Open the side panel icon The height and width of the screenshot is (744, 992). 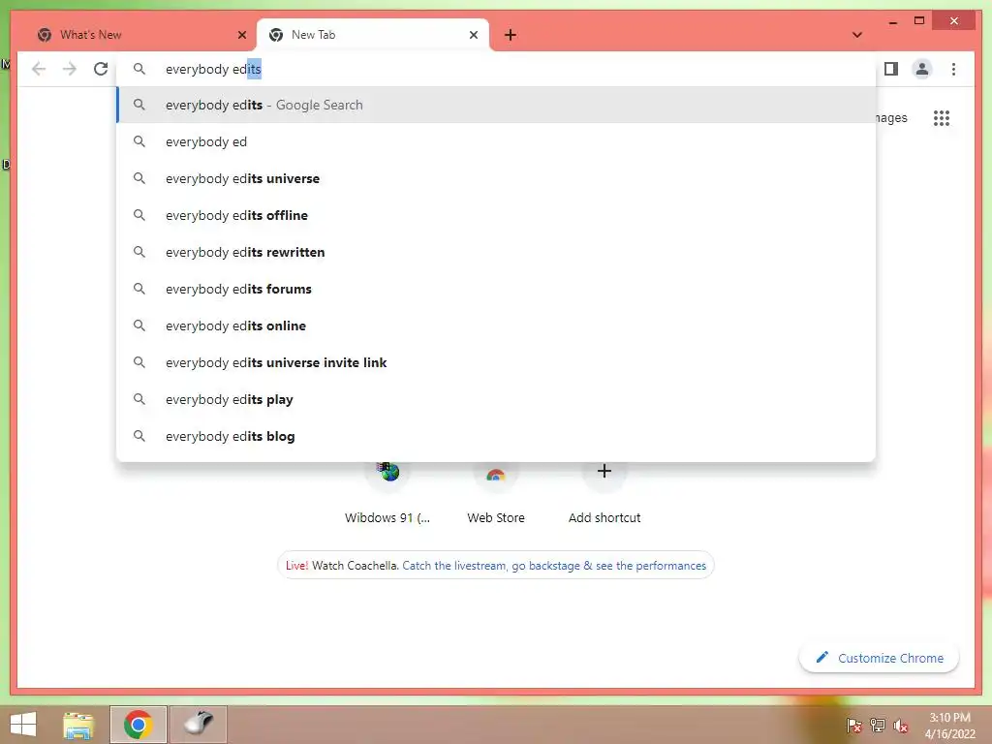point(891,69)
